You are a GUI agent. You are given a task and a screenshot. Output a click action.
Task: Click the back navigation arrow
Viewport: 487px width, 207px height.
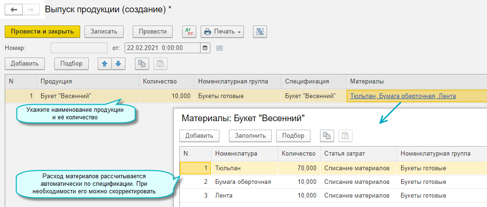tap(13, 9)
